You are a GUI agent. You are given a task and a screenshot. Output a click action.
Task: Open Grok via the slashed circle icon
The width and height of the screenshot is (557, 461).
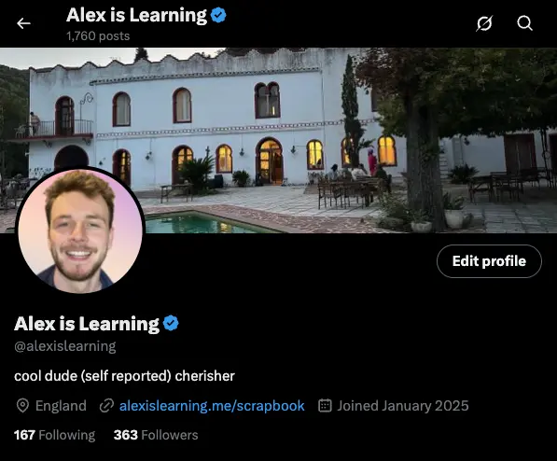tap(484, 23)
